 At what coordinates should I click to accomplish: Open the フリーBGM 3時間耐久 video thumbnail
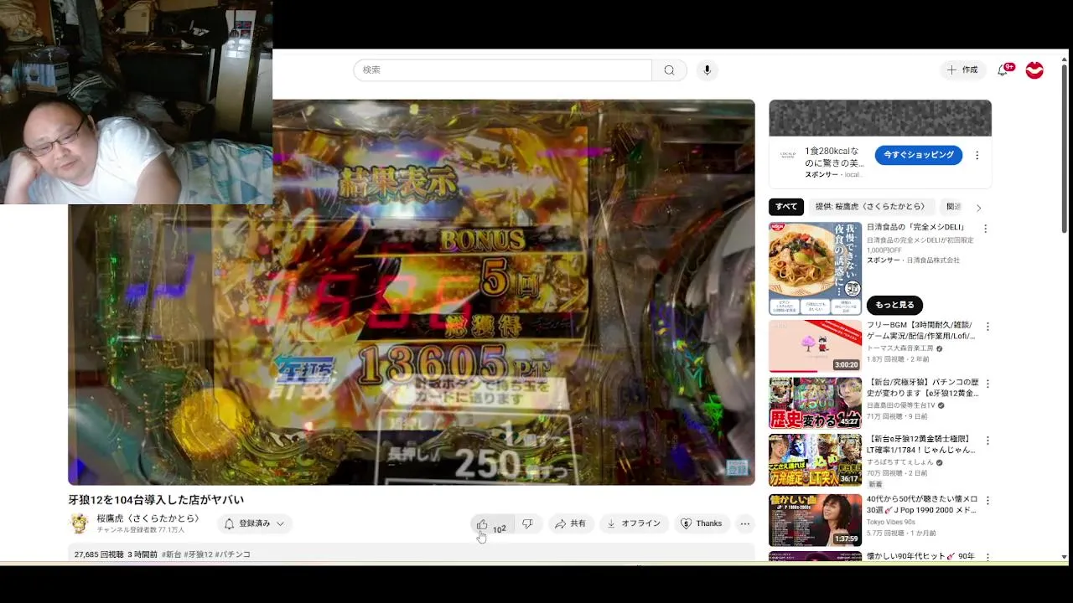click(x=815, y=346)
